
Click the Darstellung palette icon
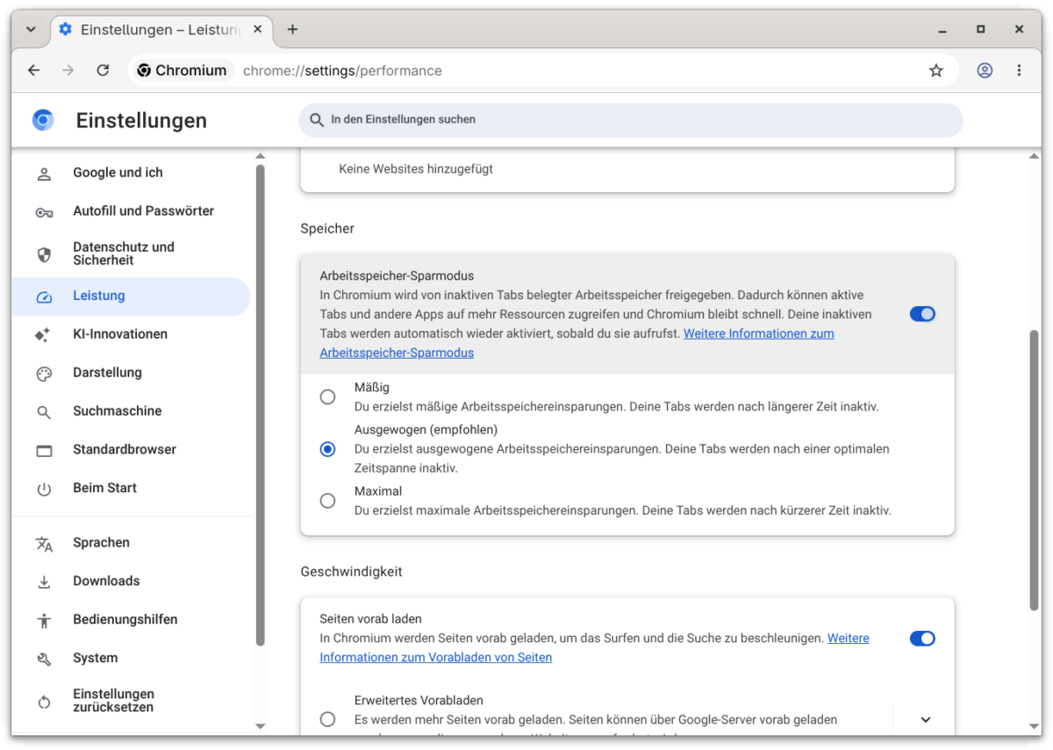tap(44, 374)
